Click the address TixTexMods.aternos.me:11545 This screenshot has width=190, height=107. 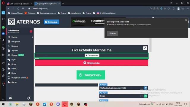pyautogui.click(x=113, y=88)
